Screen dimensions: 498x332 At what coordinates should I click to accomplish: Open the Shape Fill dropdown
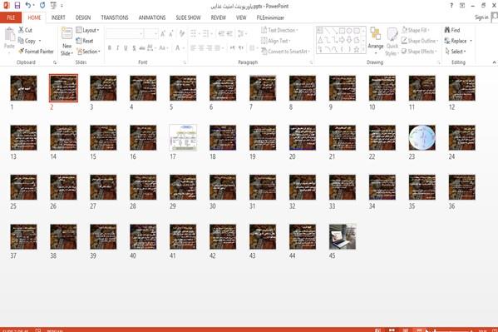(x=416, y=30)
